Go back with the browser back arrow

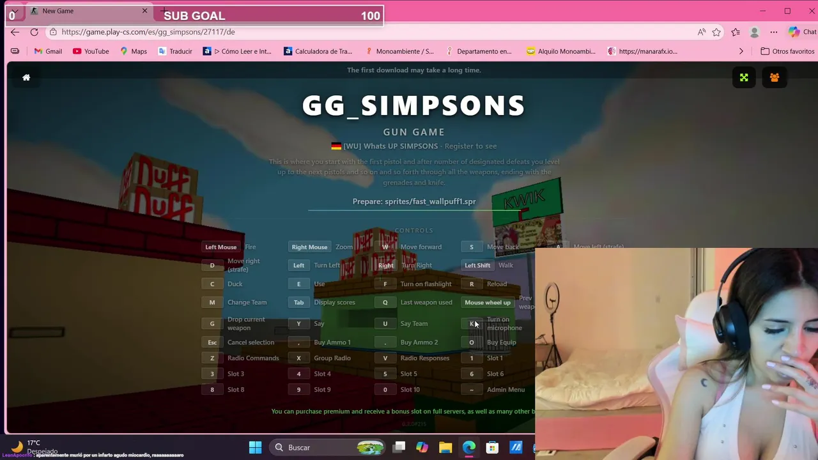pyautogui.click(x=15, y=32)
